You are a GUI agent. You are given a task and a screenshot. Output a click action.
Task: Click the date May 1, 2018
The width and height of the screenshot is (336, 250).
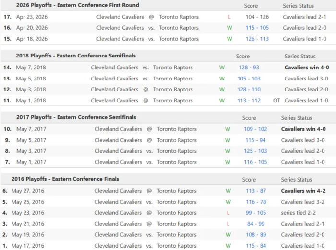31,101
